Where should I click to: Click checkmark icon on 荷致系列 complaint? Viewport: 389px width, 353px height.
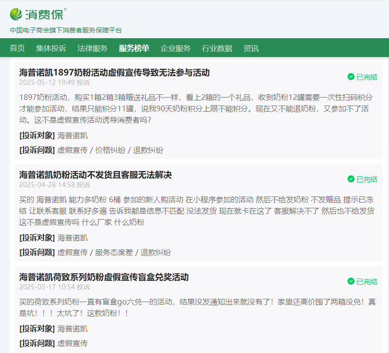coord(351,281)
